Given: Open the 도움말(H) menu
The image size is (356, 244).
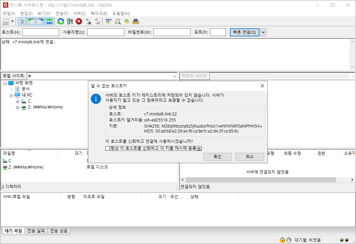Looking at the screenshot, I should (x=121, y=13).
